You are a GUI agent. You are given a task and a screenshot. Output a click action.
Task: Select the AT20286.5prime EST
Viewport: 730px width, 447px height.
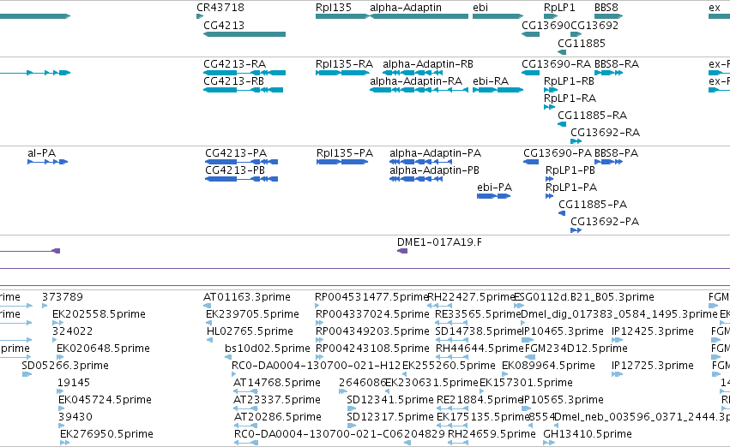pos(245,426)
